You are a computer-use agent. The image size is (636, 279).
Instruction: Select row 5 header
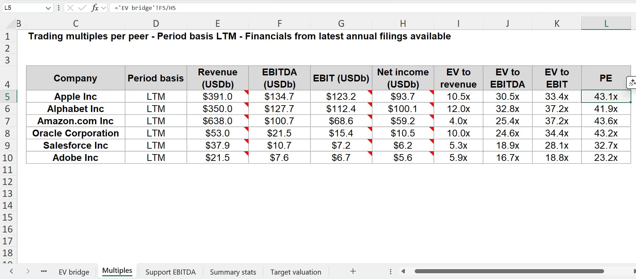(7, 97)
